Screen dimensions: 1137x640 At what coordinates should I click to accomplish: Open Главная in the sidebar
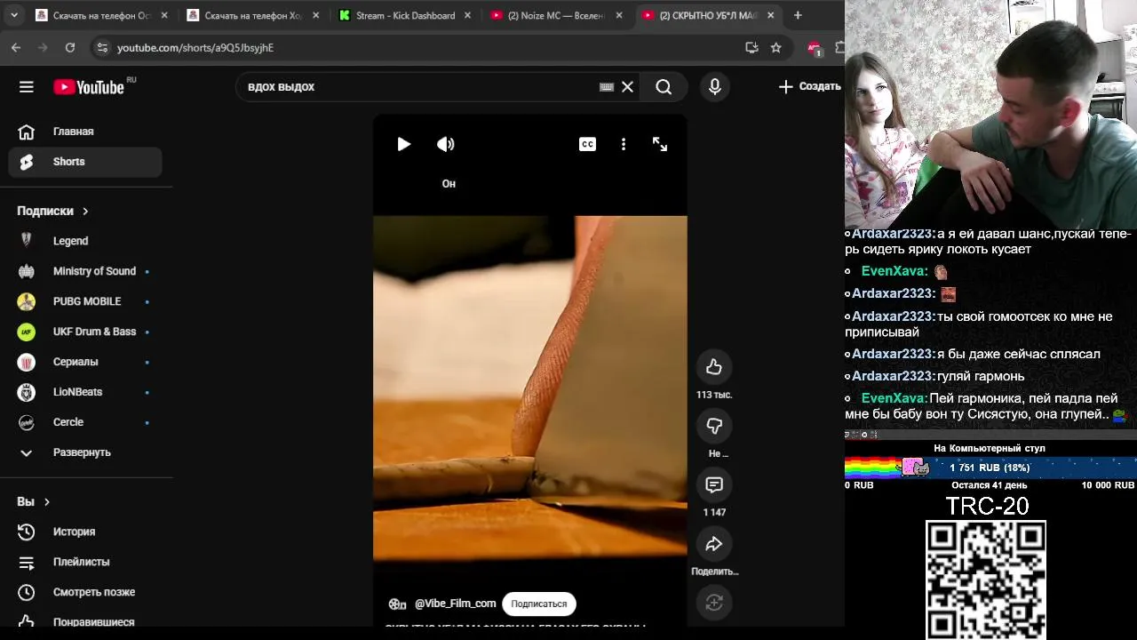pos(85,132)
